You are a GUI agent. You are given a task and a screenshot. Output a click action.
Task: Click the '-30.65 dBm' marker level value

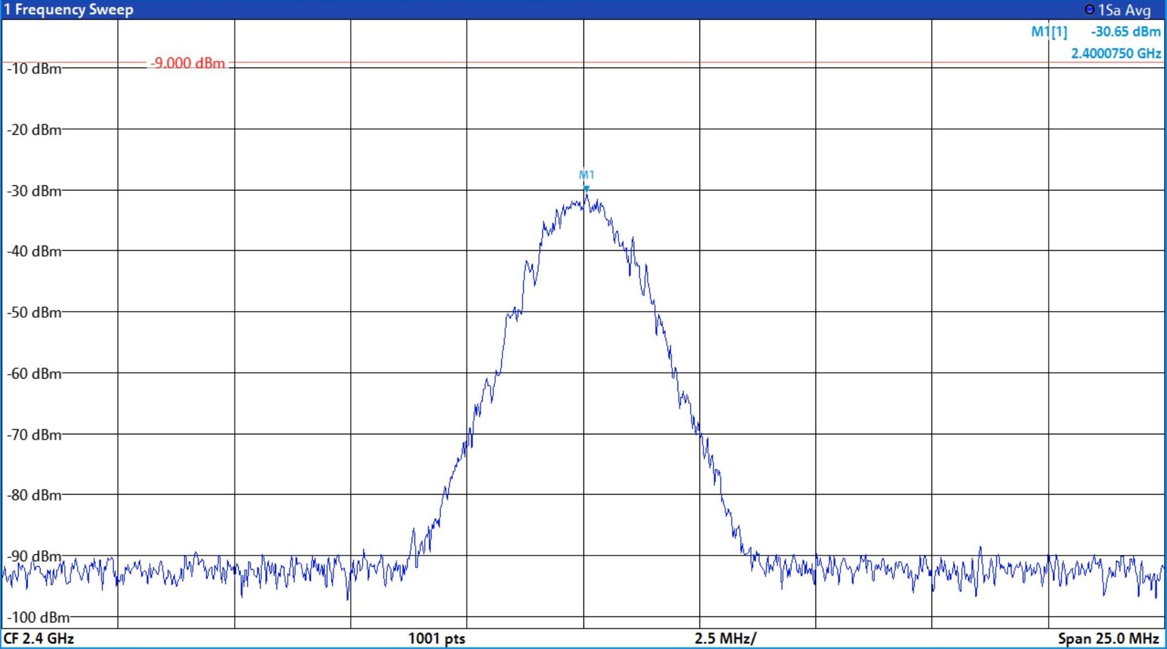click(1126, 32)
